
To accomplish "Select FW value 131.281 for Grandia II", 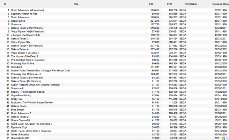I will coord(155,67).
